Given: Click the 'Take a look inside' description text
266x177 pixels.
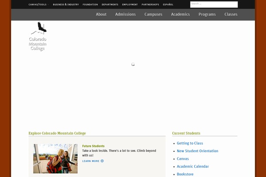Looking at the screenshot, I should pyautogui.click(x=119, y=153).
